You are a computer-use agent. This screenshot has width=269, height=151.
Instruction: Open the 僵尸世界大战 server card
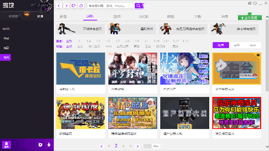[x=185, y=117]
